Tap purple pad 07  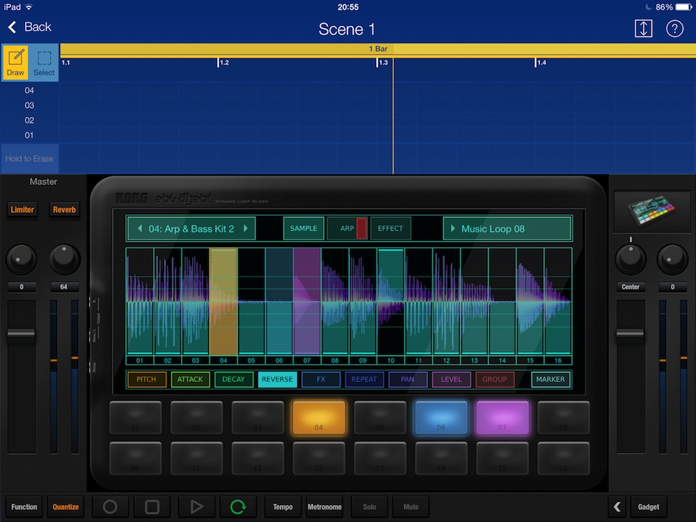(x=503, y=418)
